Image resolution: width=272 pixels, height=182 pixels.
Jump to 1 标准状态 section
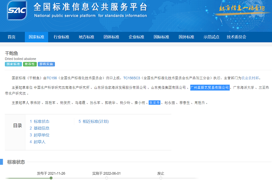coord(39,122)
